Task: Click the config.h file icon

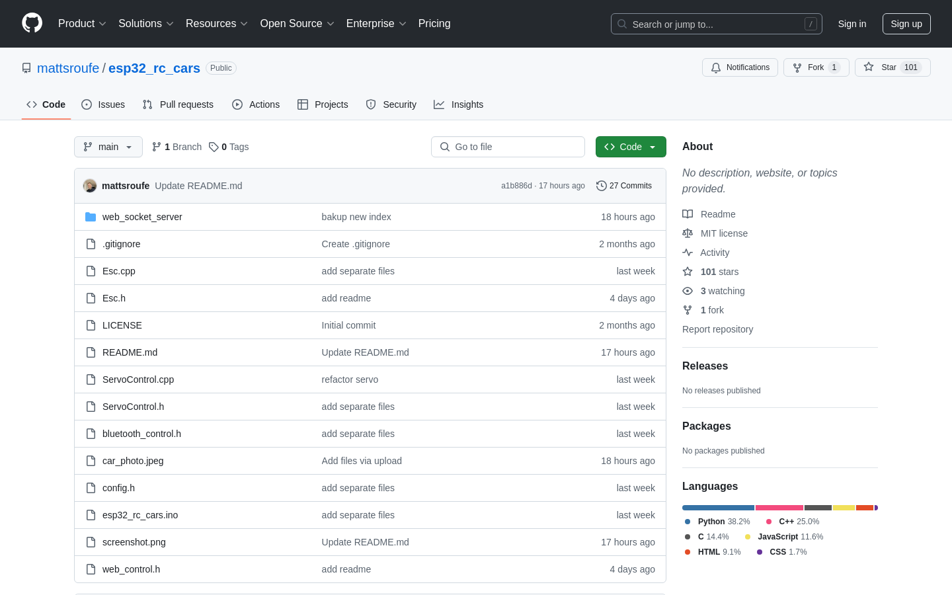Action: point(91,488)
